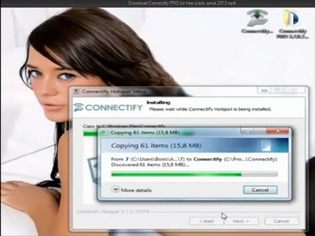Open the Connectify PRO folder on desktop
The image size is (315, 236).
point(292,24)
